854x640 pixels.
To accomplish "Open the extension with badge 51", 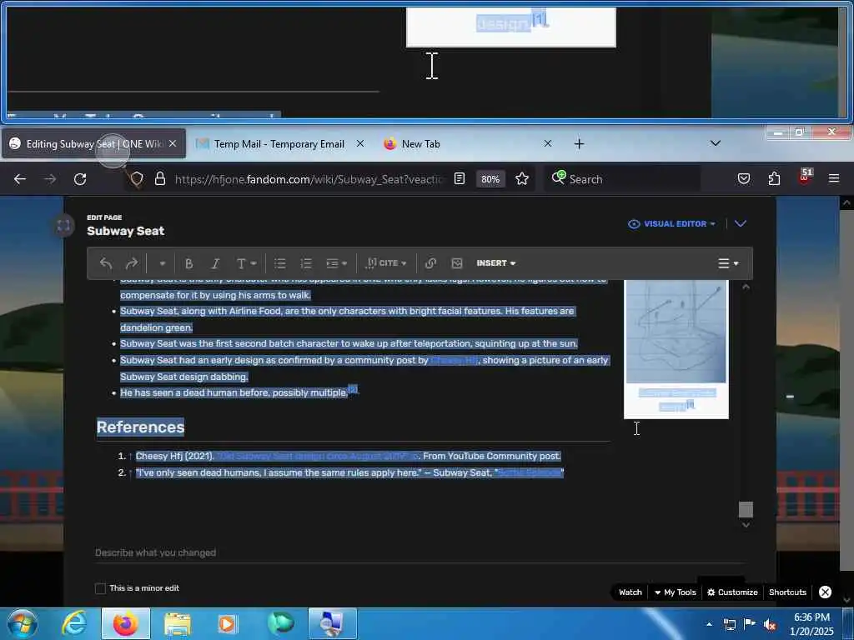I will pos(805,177).
